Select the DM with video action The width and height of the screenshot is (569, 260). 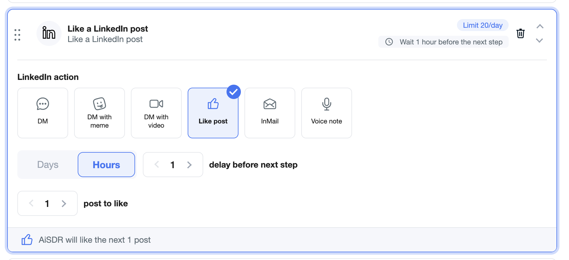click(156, 113)
